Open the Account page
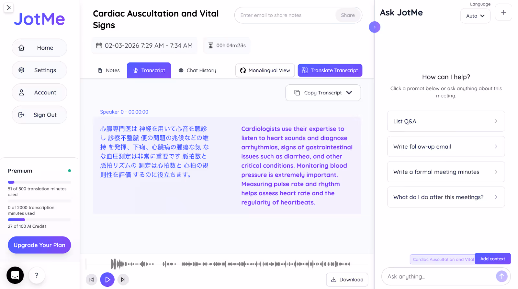This screenshot has height=289, width=518. [39, 92]
